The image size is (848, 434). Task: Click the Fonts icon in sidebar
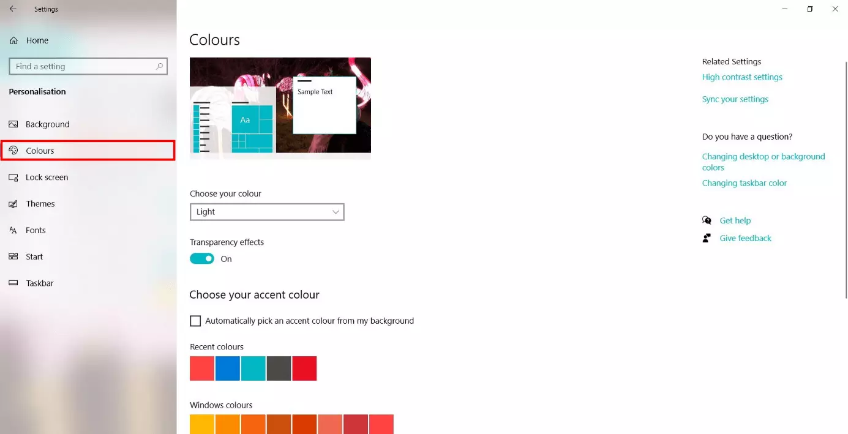pyautogui.click(x=13, y=230)
